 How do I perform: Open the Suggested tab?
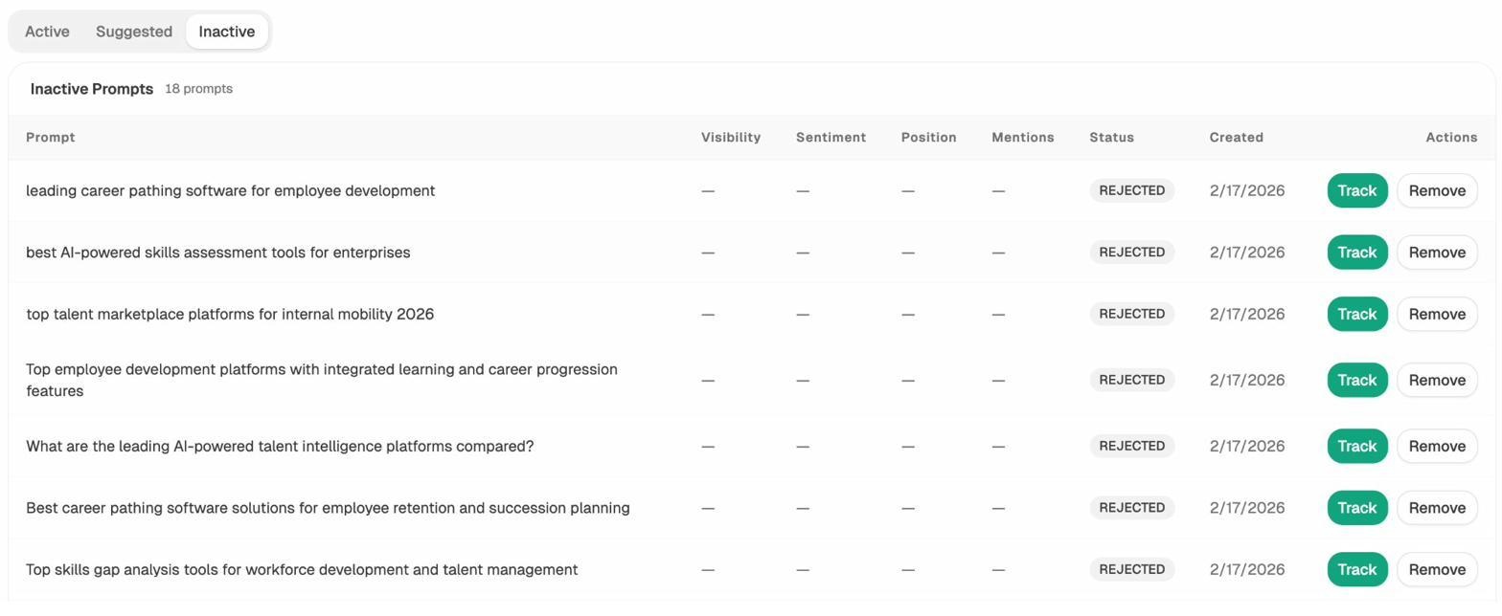[134, 32]
